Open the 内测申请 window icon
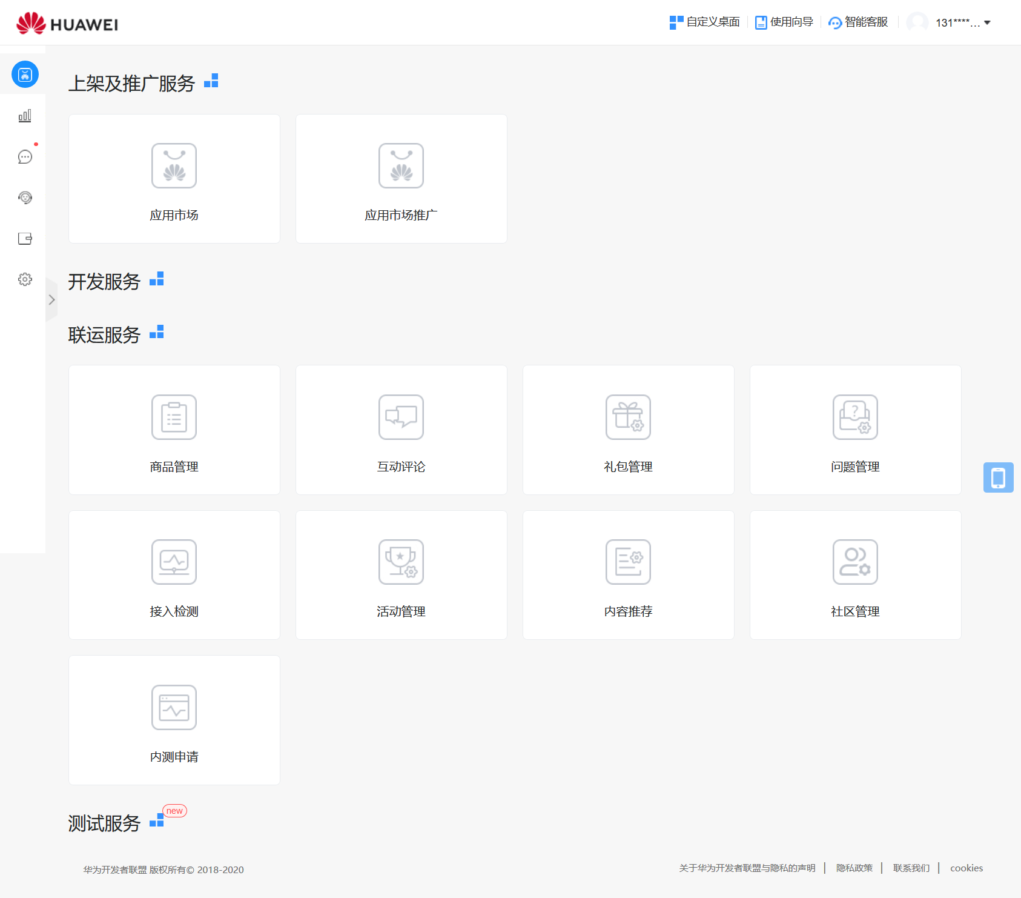Viewport: 1021px width, 898px height. point(174,707)
